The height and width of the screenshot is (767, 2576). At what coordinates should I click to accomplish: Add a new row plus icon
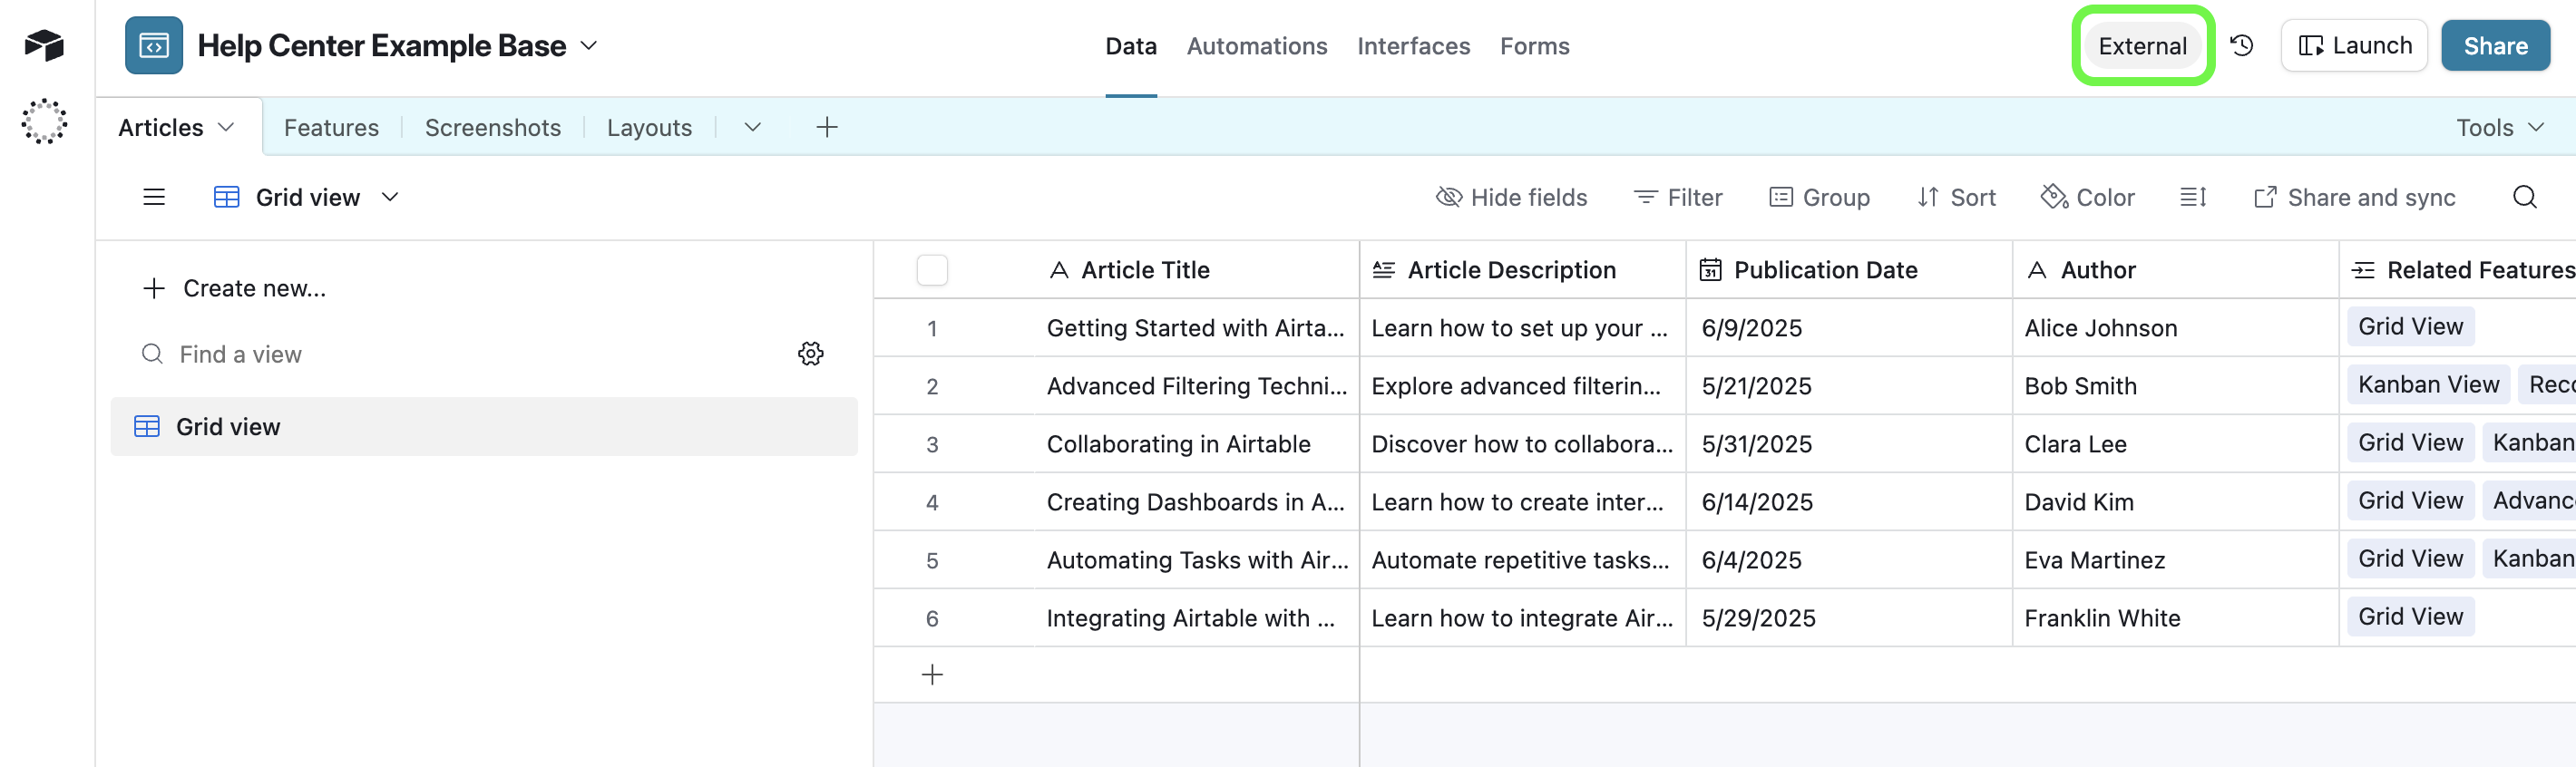click(932, 675)
